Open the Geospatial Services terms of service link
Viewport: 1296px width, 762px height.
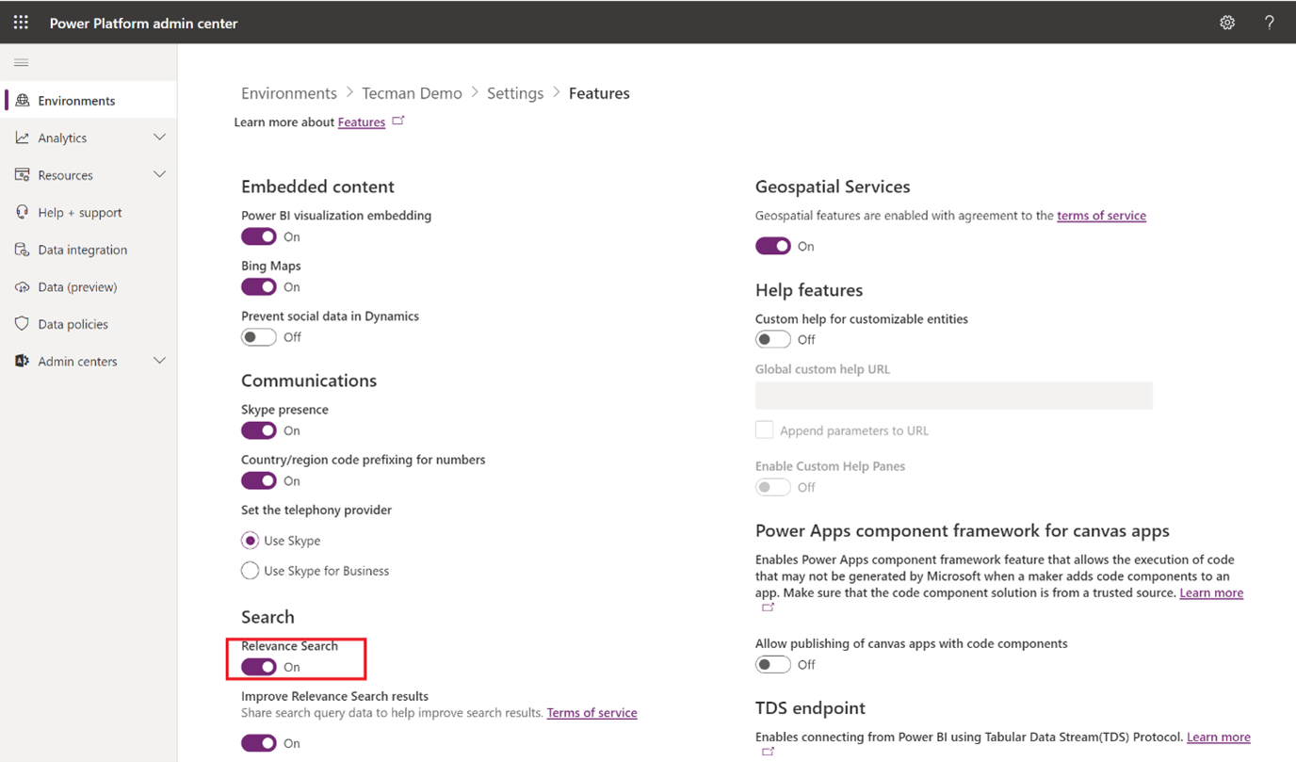[x=1101, y=215]
